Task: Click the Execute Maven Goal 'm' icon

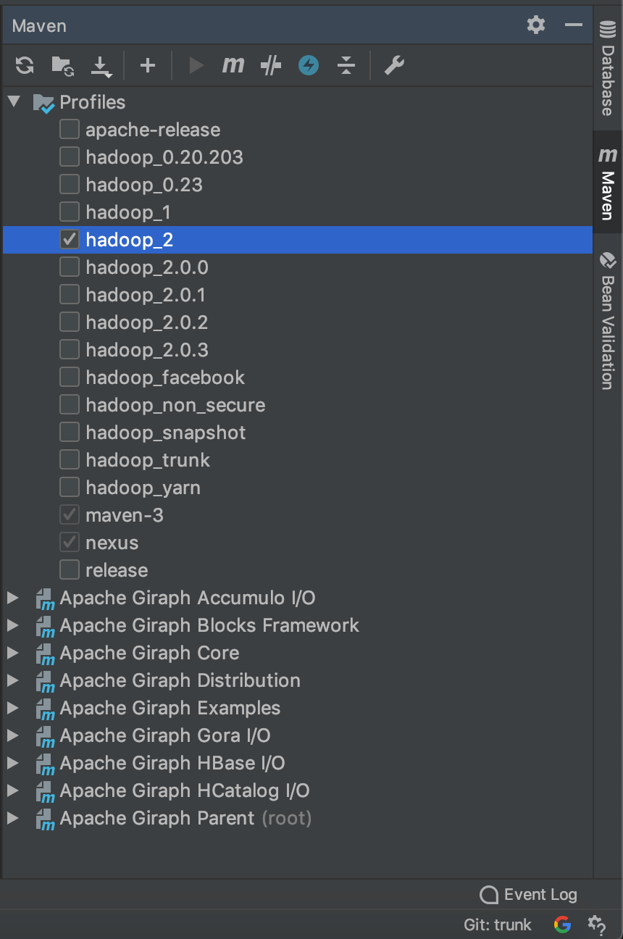Action: pyautogui.click(x=233, y=65)
